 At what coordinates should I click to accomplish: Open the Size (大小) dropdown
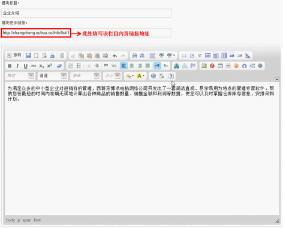[112, 76]
